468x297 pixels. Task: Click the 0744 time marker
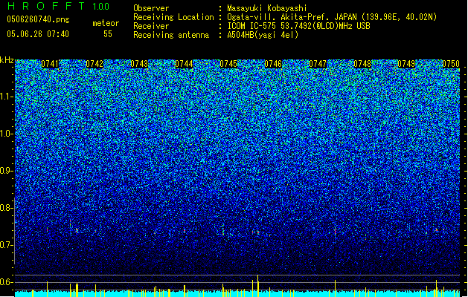[x=184, y=64]
